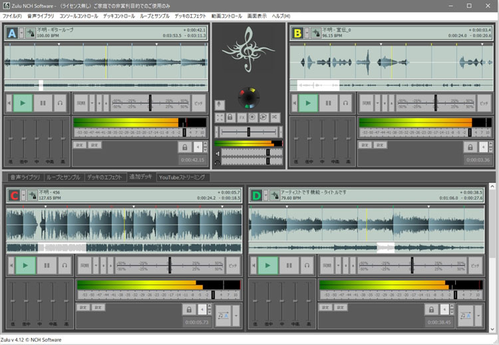Click deck C ピッチ button

(233, 265)
